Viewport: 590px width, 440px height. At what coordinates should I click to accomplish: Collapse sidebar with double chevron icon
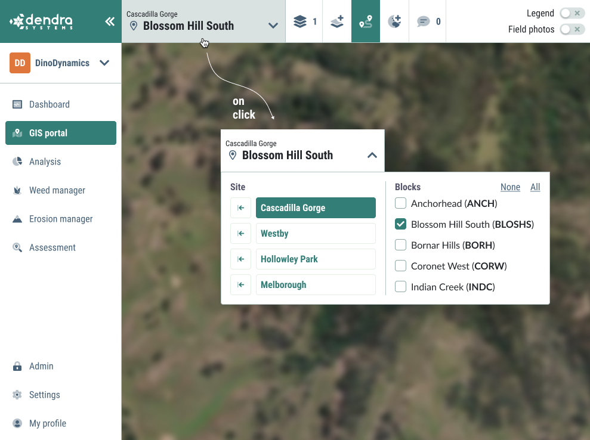[110, 21]
